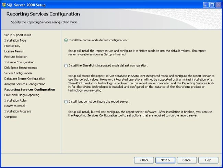
Task: Select 'Install, but do not configure' radio button
Action: click(66, 102)
